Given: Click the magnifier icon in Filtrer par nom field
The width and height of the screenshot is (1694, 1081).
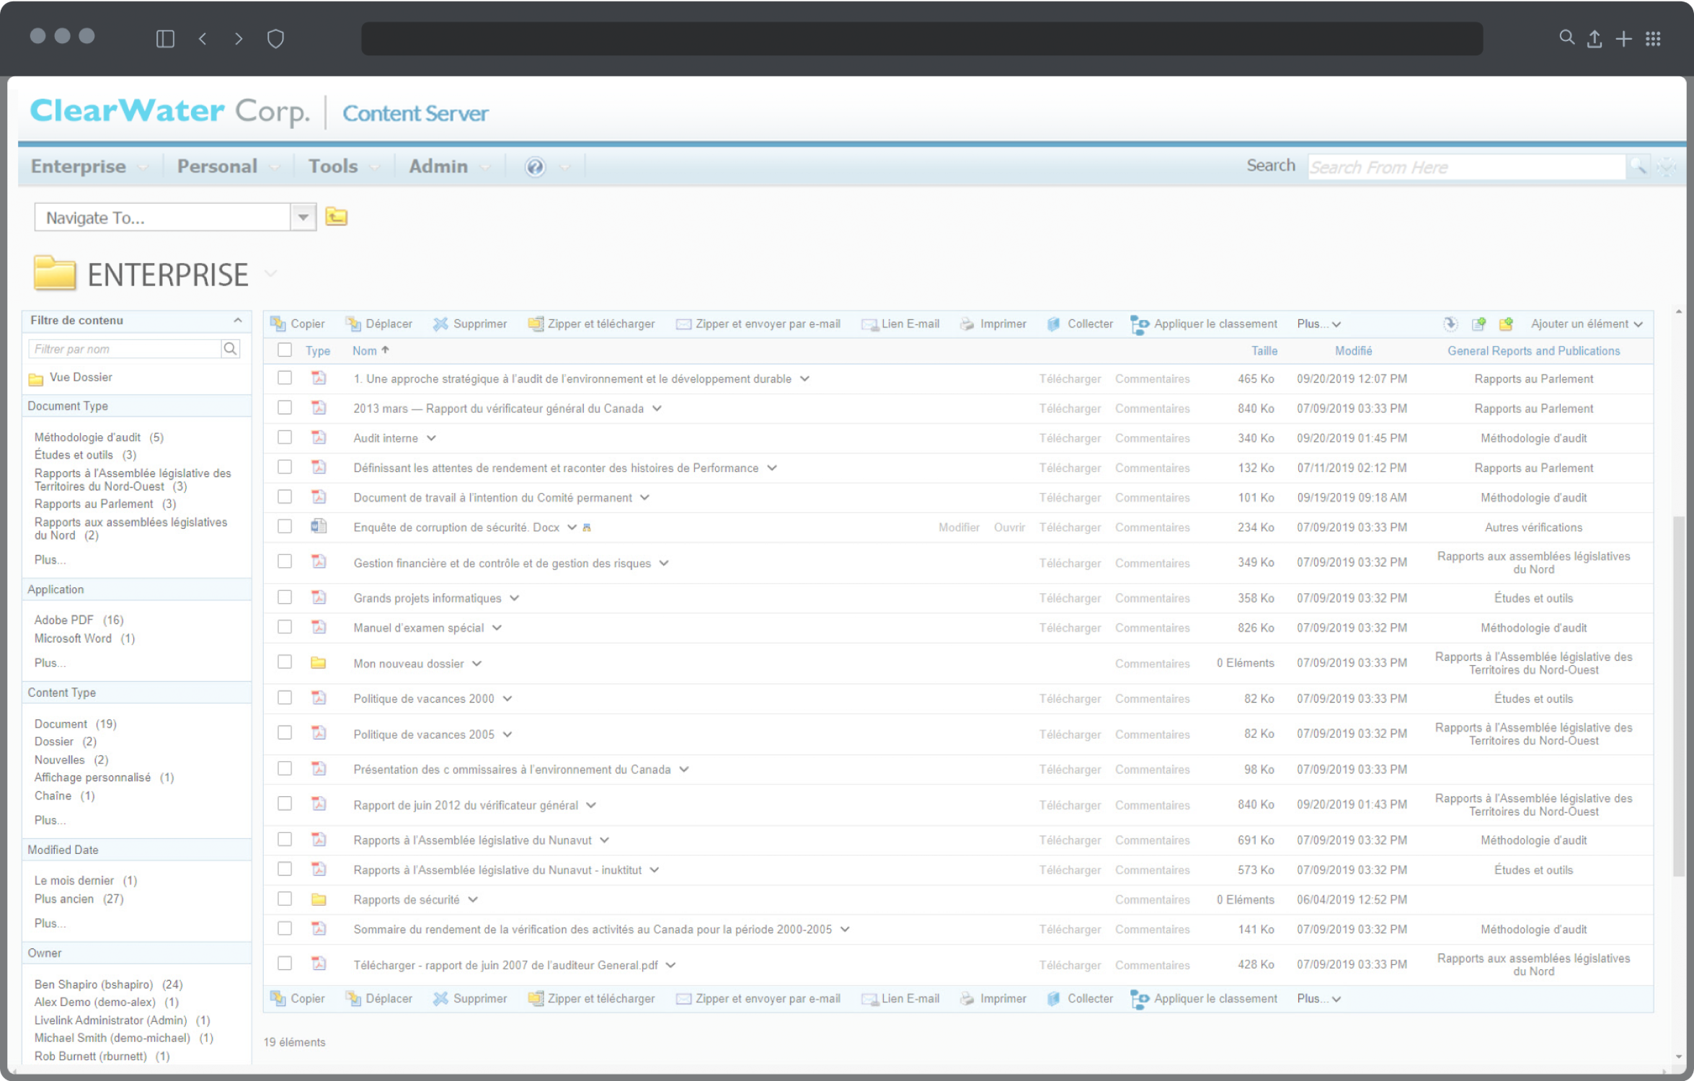Looking at the screenshot, I should [230, 349].
